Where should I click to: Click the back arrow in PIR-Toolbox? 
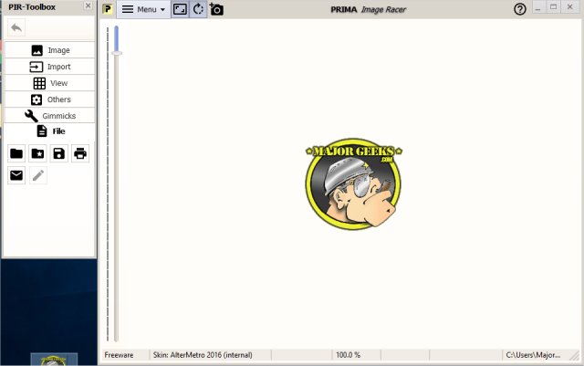[16, 27]
